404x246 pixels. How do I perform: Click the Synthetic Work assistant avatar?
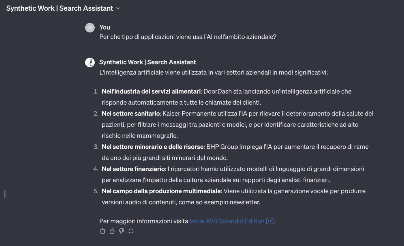point(90,62)
